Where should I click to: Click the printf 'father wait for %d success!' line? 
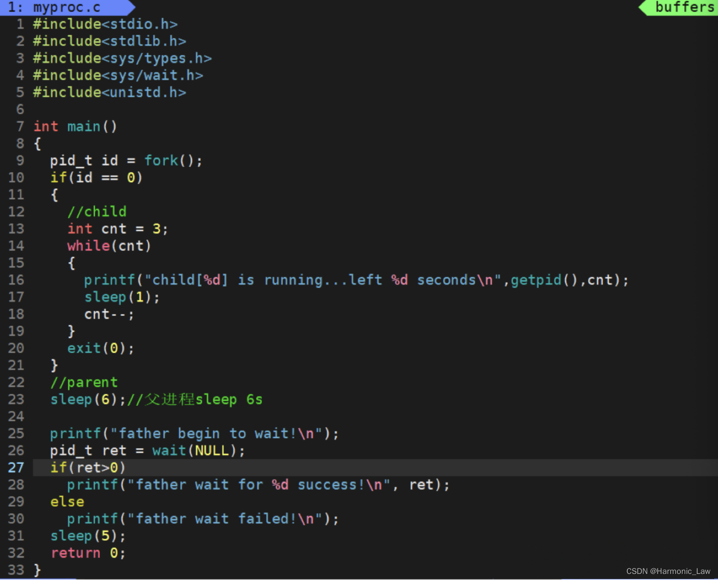point(258,485)
